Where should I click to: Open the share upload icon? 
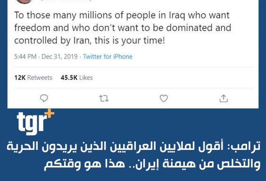[224, 99]
